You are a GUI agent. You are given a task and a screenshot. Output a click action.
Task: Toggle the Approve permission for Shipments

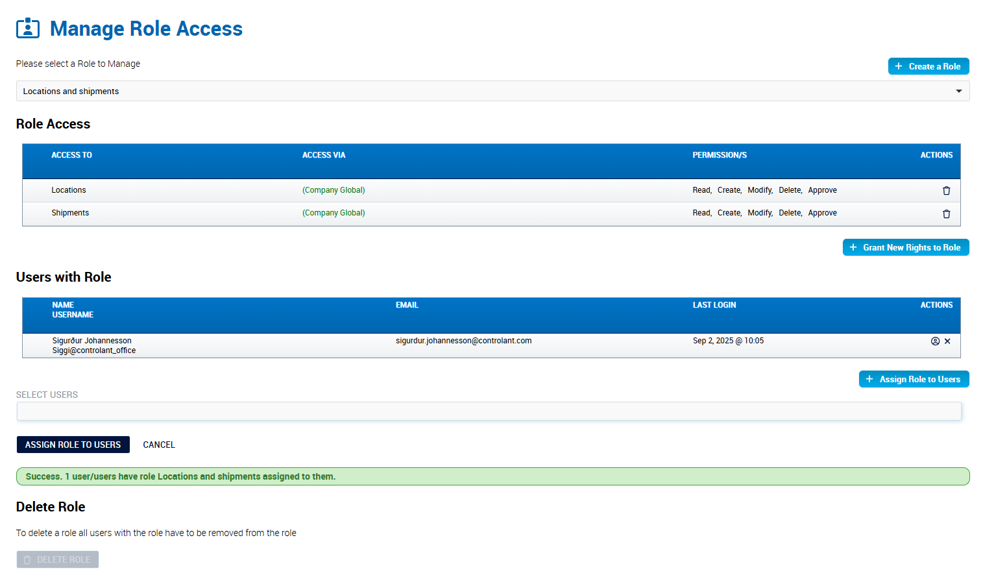[822, 212]
